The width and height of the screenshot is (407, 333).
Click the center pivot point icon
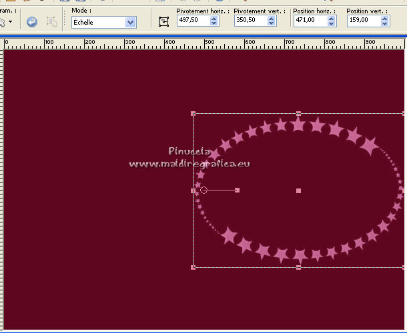[163, 21]
